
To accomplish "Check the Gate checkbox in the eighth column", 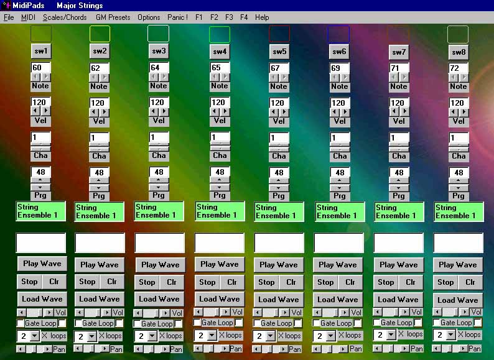I will point(436,323).
